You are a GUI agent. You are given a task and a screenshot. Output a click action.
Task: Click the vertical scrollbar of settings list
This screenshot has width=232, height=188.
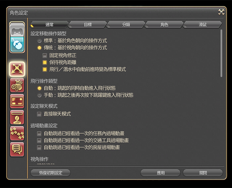pyautogui.click(x=221, y=53)
